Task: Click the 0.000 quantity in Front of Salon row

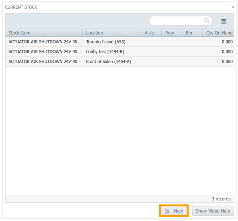Action: click(227, 62)
